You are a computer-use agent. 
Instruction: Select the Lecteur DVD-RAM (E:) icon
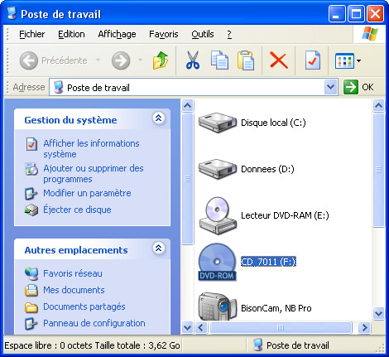point(218,215)
